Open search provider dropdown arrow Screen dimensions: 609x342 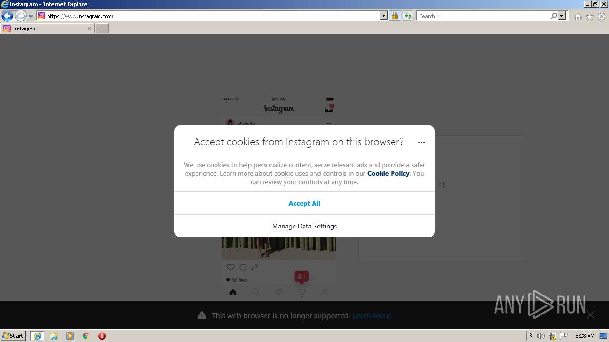[562, 16]
